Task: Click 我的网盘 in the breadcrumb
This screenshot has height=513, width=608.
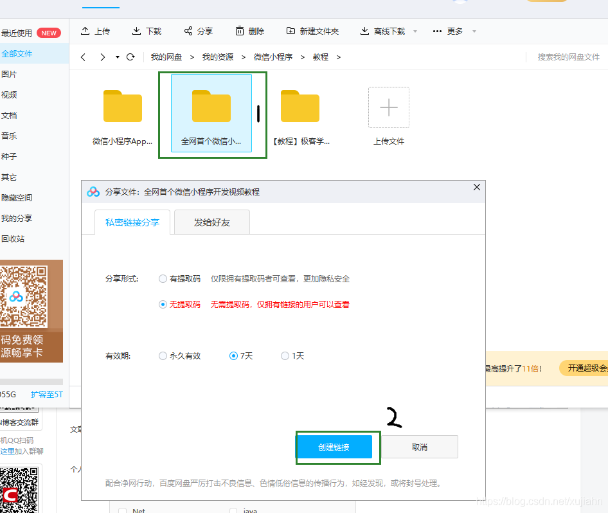Action: click(x=166, y=57)
